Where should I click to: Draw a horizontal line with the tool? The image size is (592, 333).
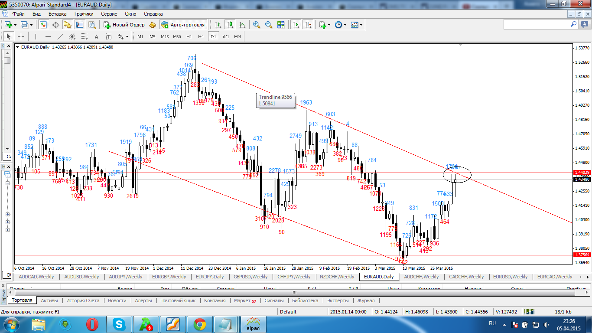(48, 36)
